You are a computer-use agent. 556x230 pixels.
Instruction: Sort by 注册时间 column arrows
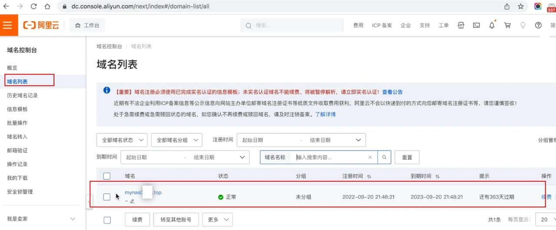pyautogui.click(x=369, y=176)
